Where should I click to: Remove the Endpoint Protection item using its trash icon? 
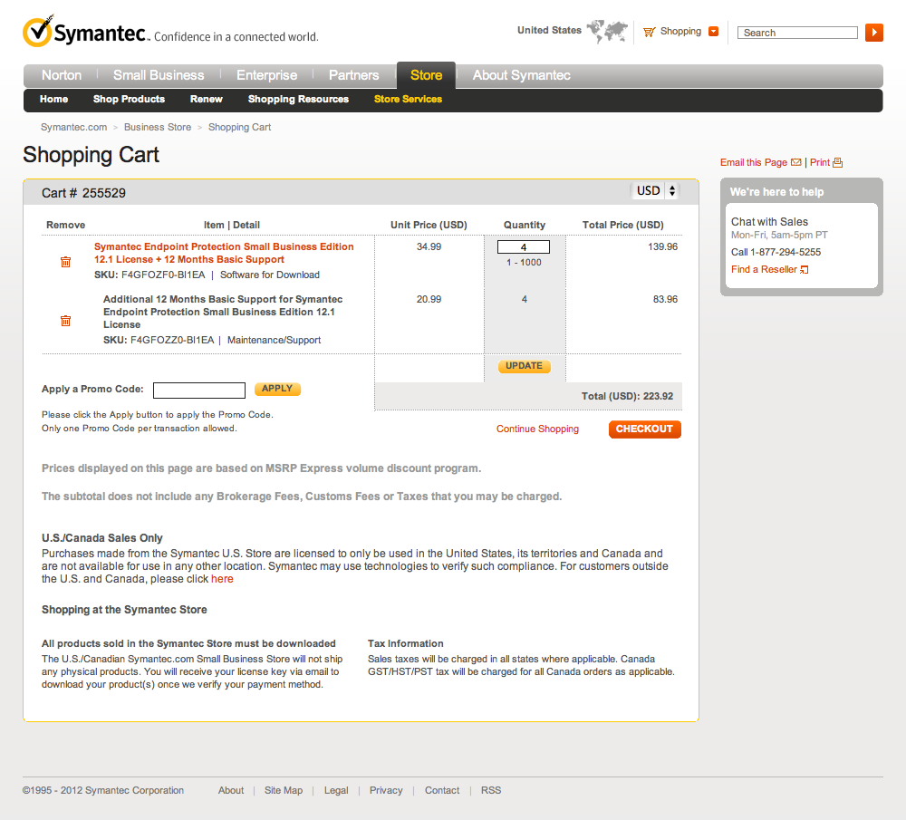65,262
